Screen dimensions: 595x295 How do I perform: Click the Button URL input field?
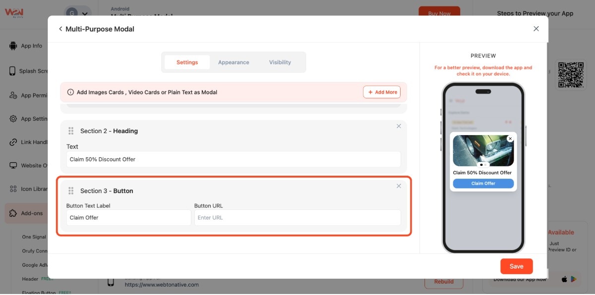coord(297,218)
